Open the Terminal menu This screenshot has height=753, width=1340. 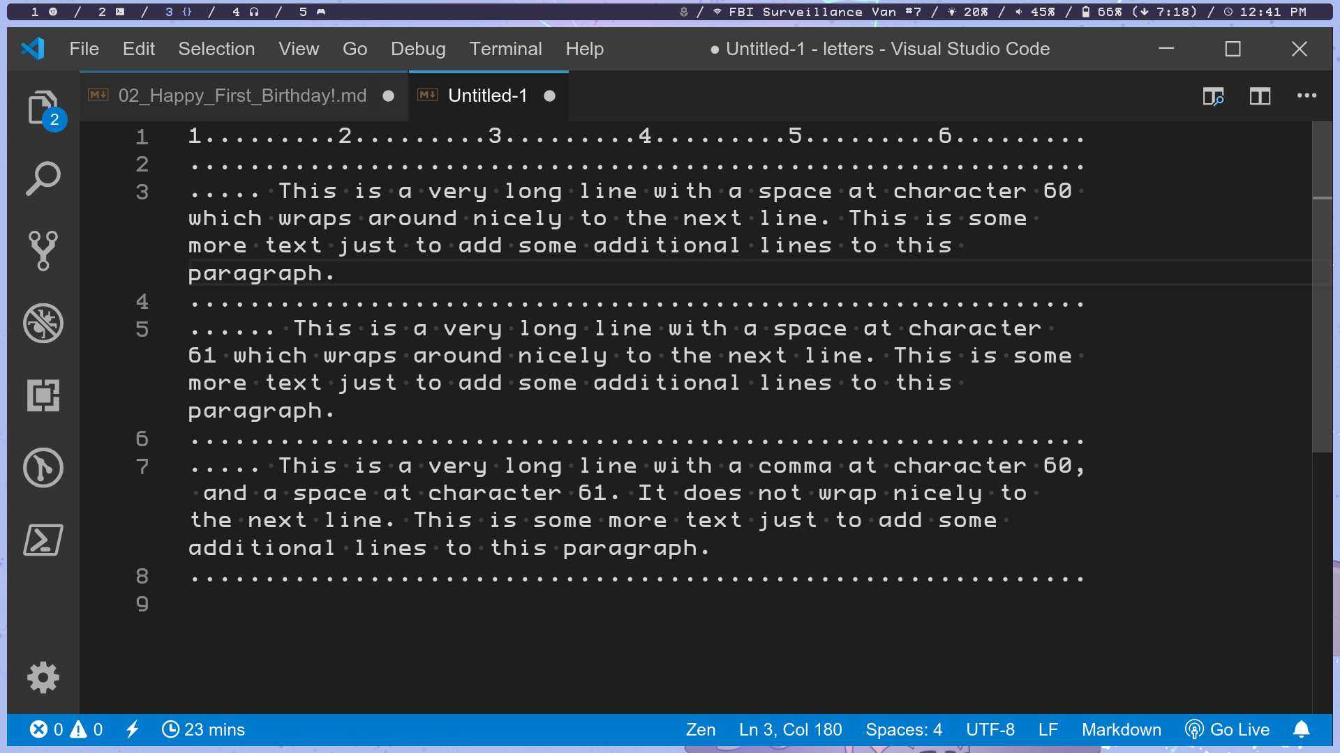(505, 49)
